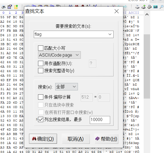The width and height of the screenshot is (164, 153).
Task: Click the scroll up arrow in hex view
Action: (x=147, y=15)
